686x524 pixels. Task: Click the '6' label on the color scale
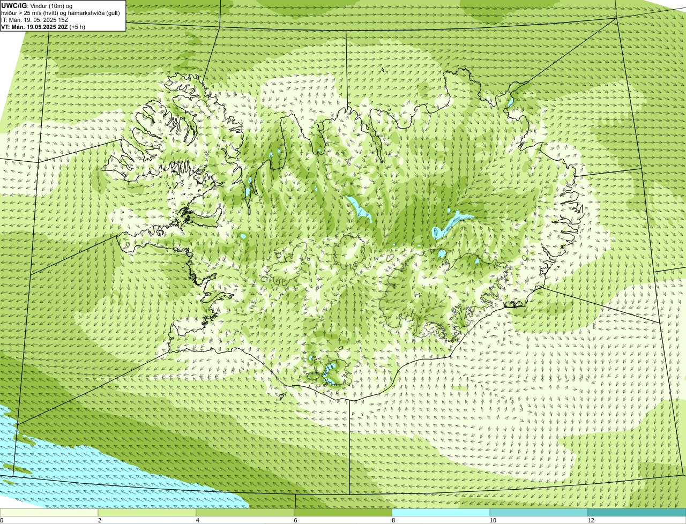click(295, 520)
